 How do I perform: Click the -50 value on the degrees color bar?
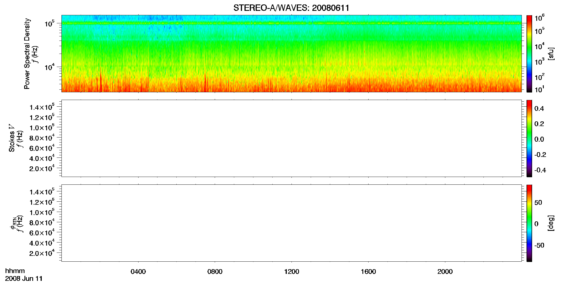[x=539, y=246]
